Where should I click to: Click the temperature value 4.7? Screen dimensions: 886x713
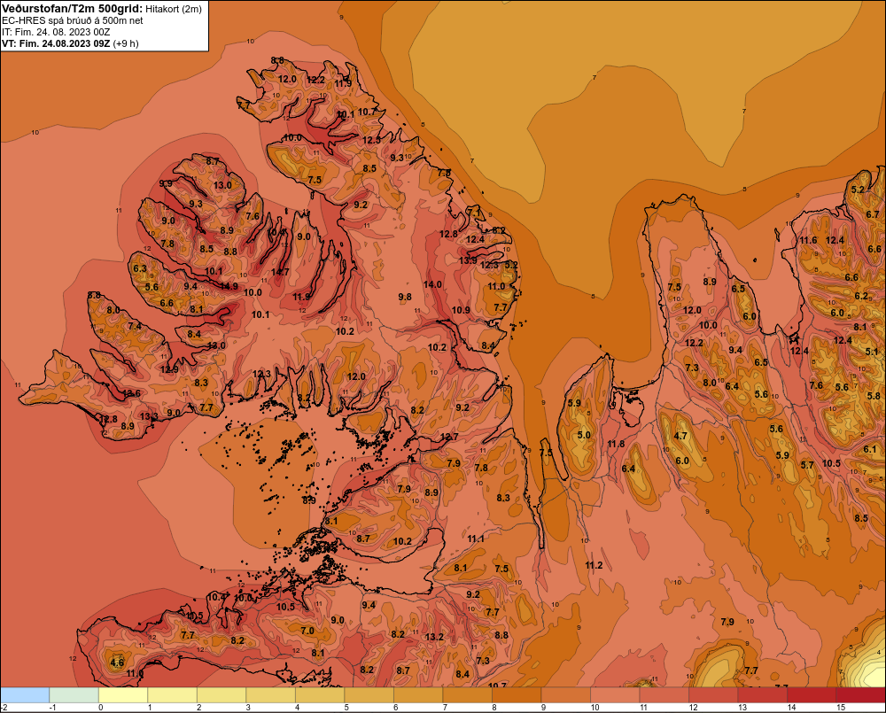[680, 436]
